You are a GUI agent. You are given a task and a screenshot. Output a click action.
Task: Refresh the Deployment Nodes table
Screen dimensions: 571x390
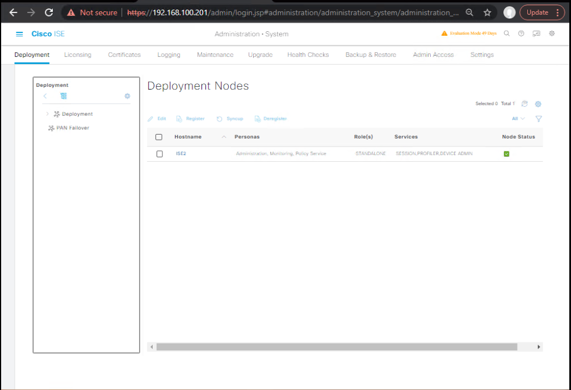(524, 104)
